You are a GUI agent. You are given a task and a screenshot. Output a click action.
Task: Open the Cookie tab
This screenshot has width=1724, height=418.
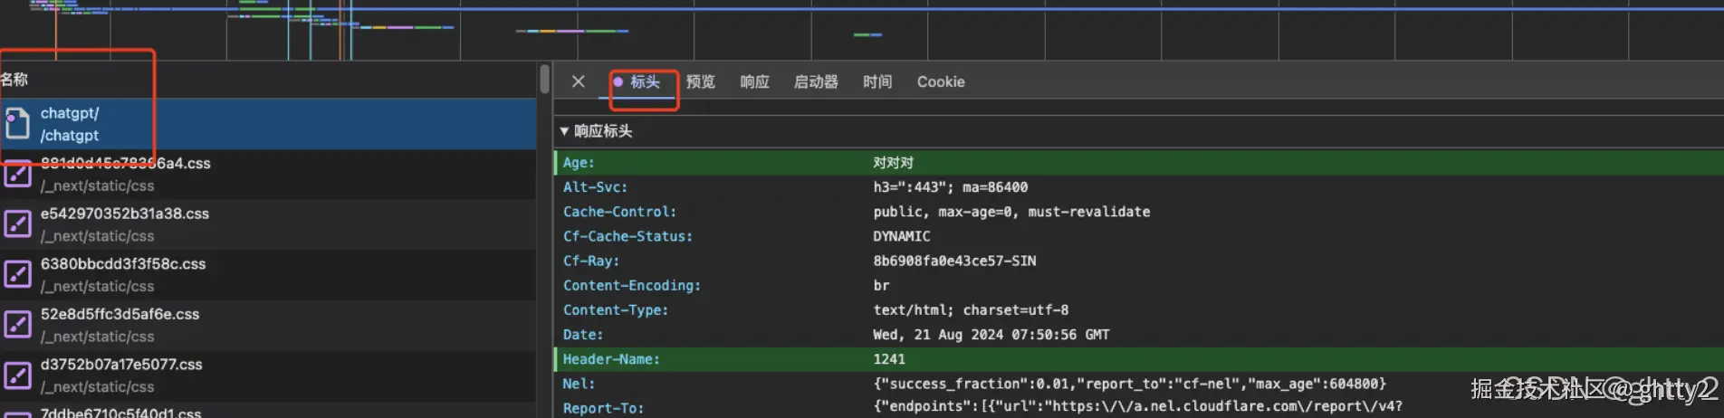coord(941,82)
